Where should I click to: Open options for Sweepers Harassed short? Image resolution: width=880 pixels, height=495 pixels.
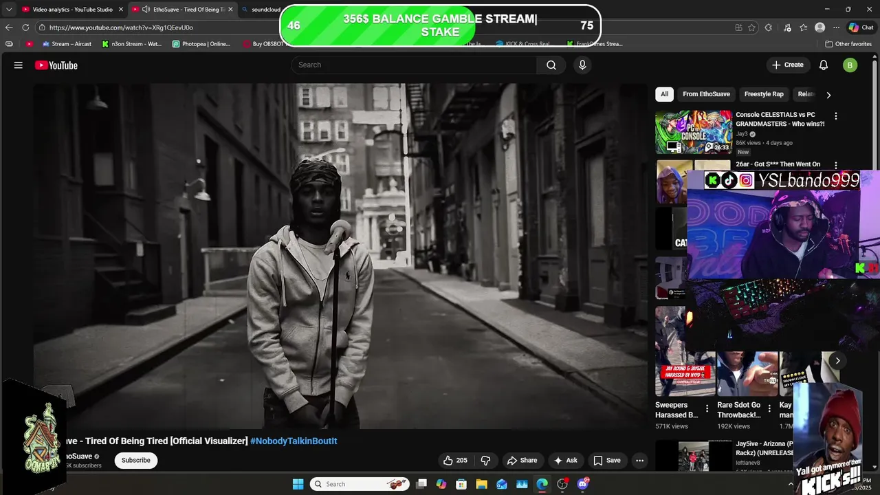point(707,408)
